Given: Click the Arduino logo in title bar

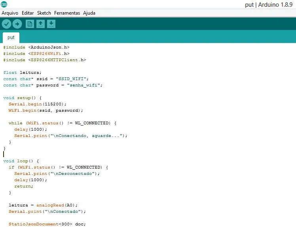Looking at the screenshot, I should pyautogui.click(x=4, y=4).
